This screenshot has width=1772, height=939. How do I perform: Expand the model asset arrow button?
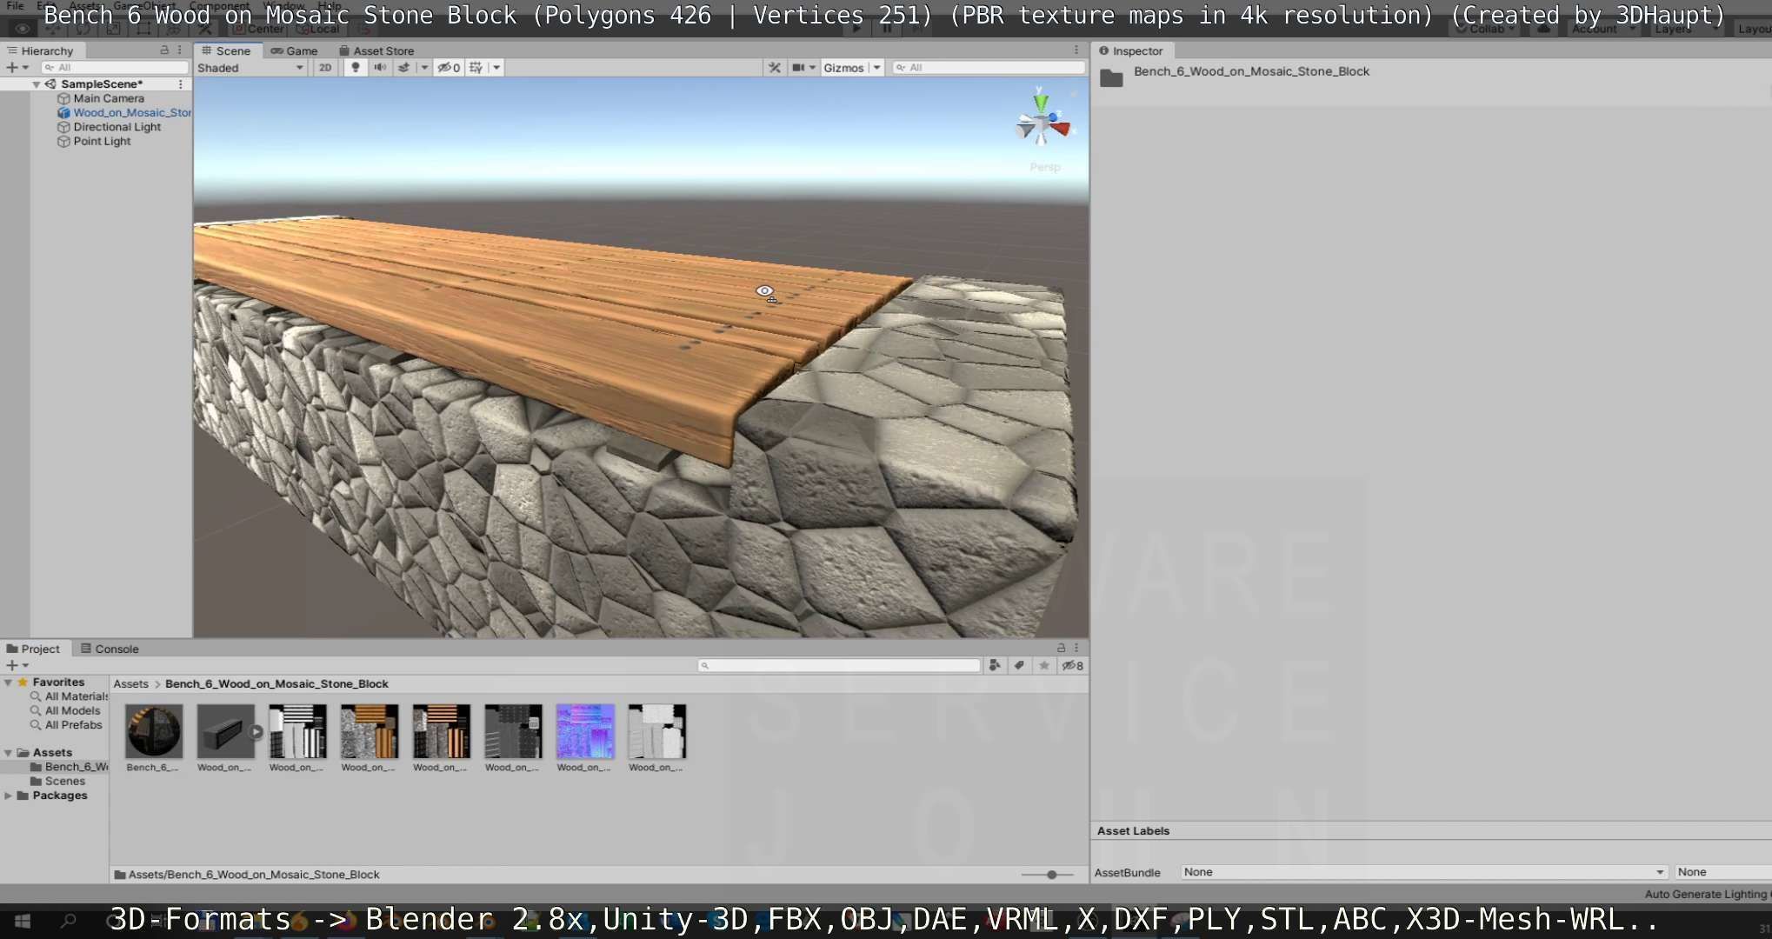pos(256,732)
